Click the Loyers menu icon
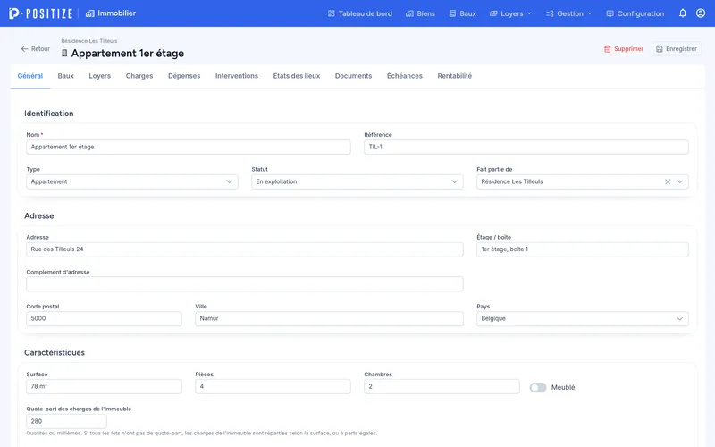 pyautogui.click(x=493, y=13)
